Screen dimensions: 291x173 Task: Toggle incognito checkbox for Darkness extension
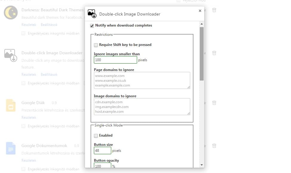pyautogui.click(x=23, y=33)
